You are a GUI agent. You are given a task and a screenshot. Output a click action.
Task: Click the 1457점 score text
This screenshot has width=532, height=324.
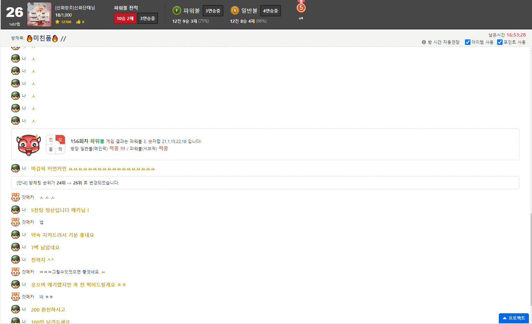[x=15, y=24]
